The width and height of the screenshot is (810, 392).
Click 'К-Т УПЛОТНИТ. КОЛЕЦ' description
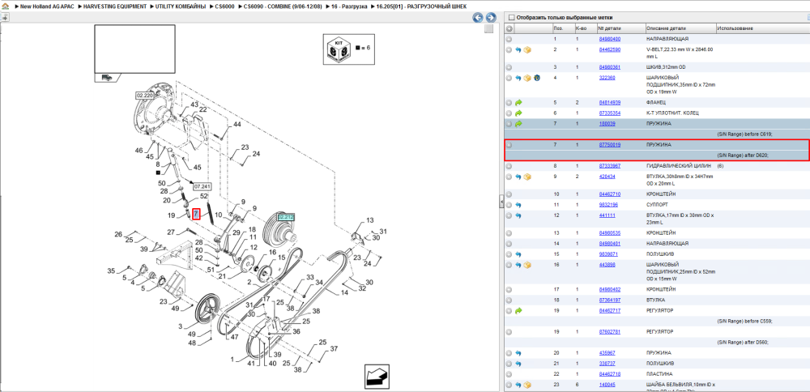tap(673, 113)
